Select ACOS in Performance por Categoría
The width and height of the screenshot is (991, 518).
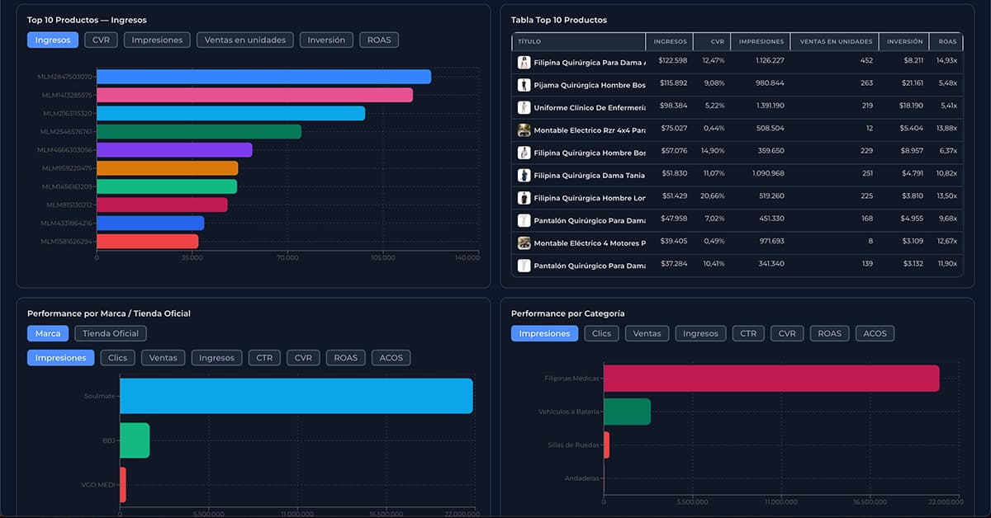[875, 333]
